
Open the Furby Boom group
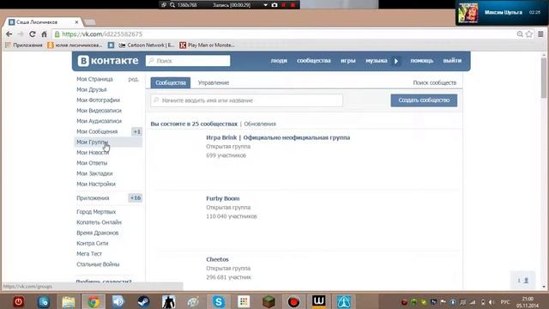pos(223,198)
